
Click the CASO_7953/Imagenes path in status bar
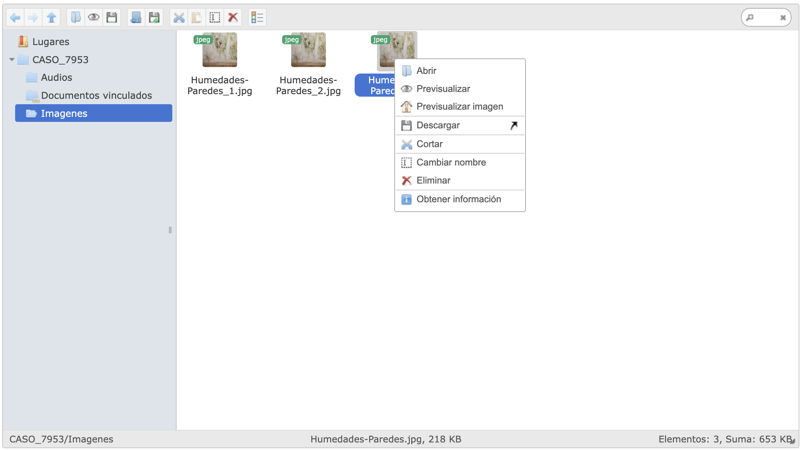tap(61, 439)
